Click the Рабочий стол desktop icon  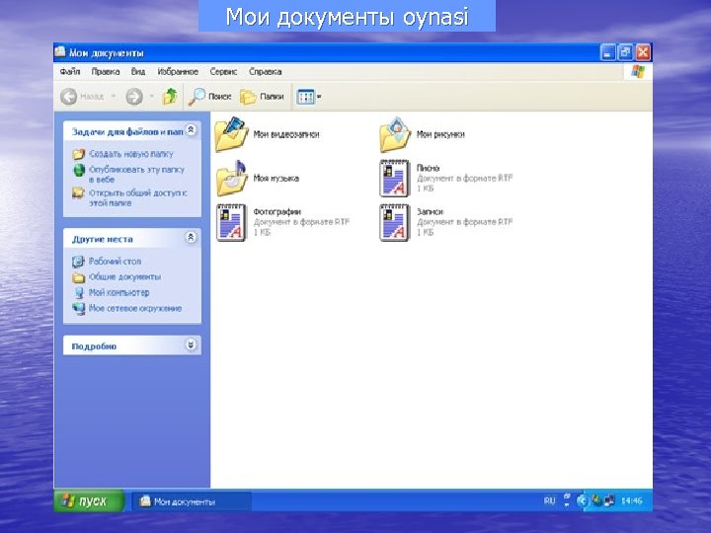click(78, 262)
